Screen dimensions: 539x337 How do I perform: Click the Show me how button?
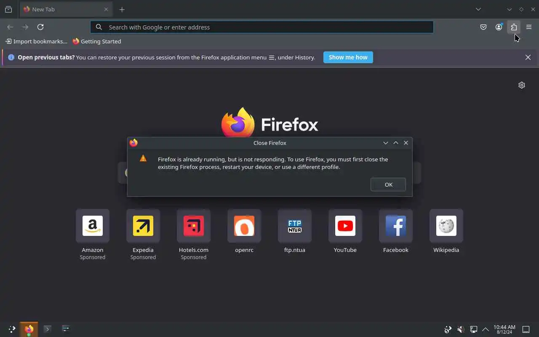pyautogui.click(x=348, y=57)
